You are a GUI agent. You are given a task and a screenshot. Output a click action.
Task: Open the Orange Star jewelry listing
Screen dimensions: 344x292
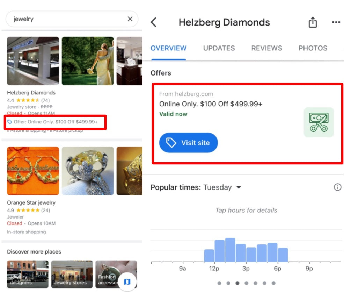click(31, 202)
